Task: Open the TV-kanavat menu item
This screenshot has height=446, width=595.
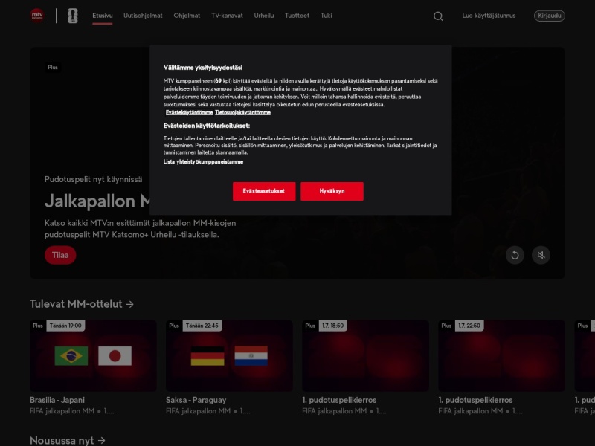Action: click(x=227, y=16)
